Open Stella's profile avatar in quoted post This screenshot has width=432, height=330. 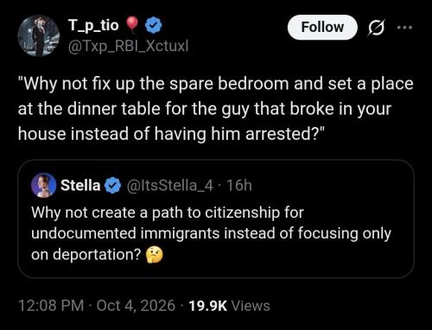point(44,185)
